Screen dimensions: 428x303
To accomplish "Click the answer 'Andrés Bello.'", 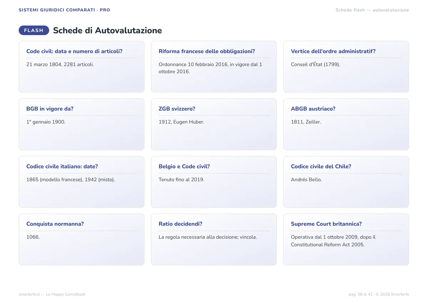I will click(306, 180).
